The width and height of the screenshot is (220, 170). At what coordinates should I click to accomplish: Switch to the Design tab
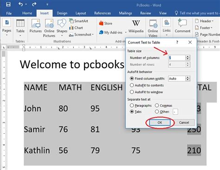(62, 13)
